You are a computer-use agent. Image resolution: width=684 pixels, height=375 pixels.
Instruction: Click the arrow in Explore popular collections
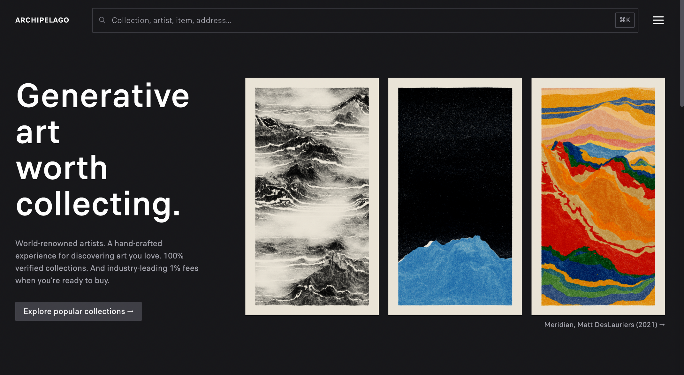(131, 311)
